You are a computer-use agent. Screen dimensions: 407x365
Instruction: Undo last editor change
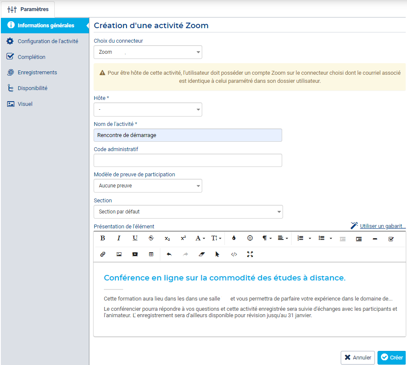click(169, 254)
